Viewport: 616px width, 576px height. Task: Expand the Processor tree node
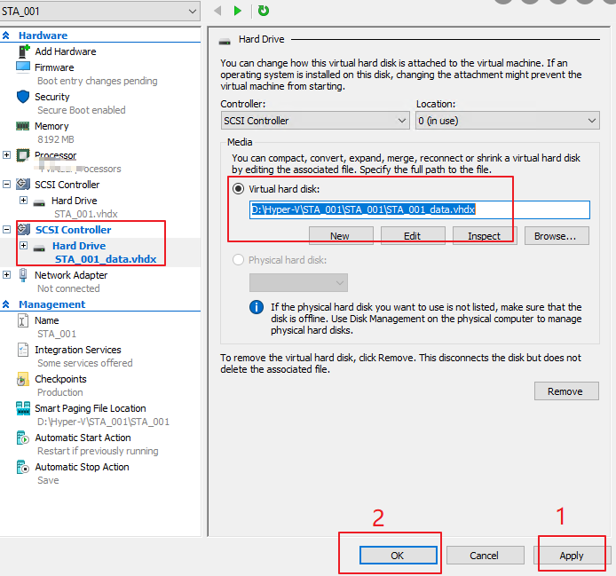pos(7,155)
